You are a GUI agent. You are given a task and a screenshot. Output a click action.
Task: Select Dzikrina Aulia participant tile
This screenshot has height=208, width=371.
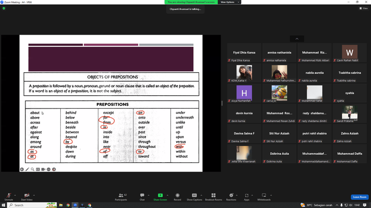pos(279,154)
